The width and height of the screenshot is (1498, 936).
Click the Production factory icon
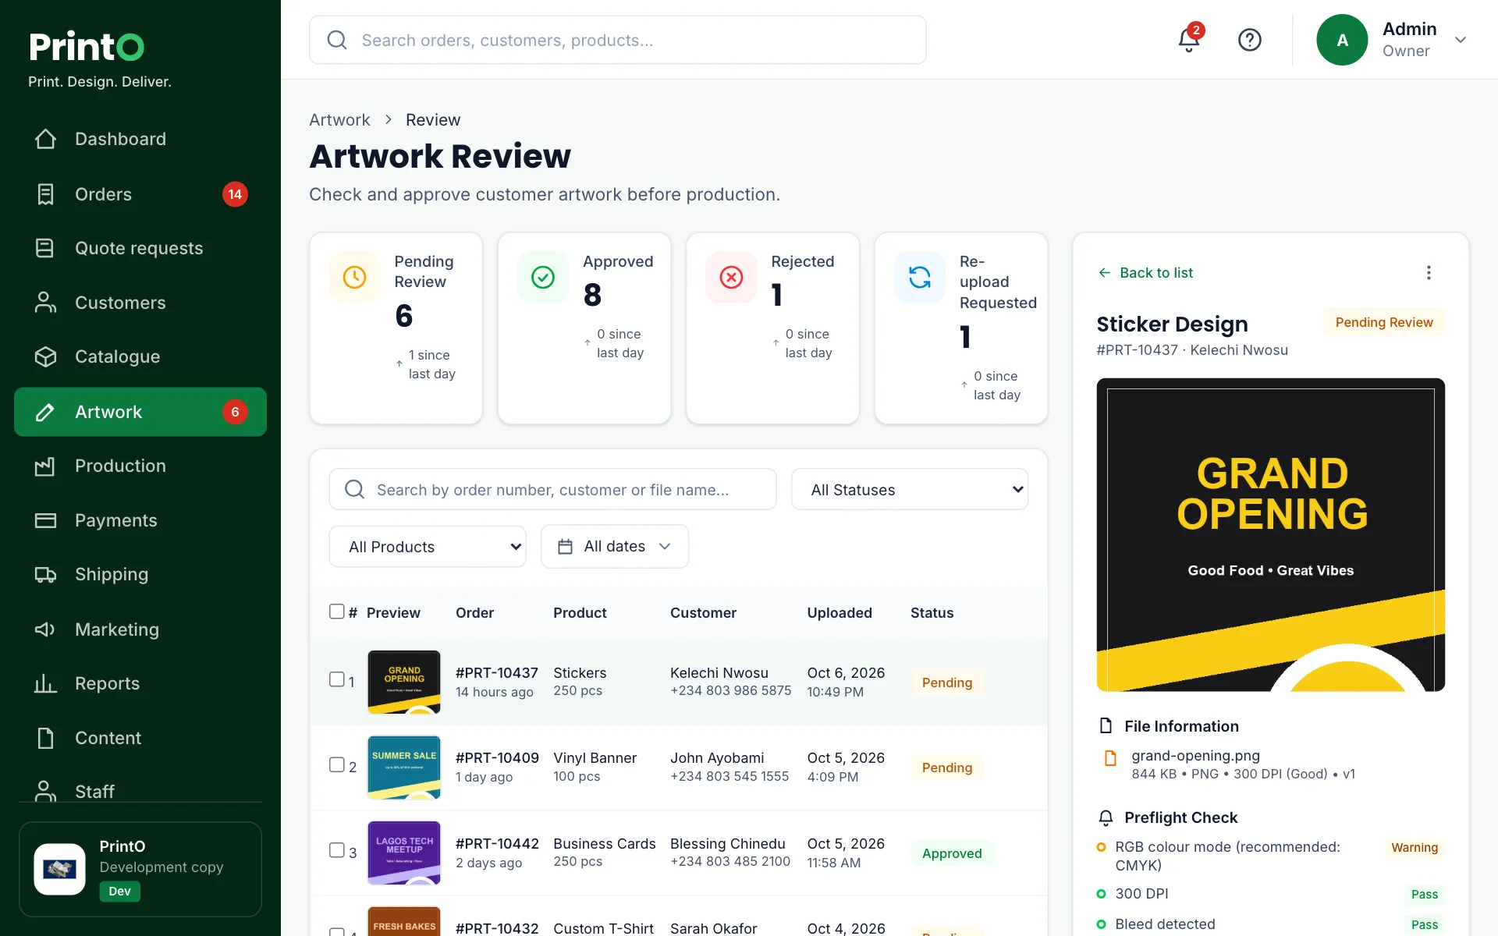(x=45, y=466)
